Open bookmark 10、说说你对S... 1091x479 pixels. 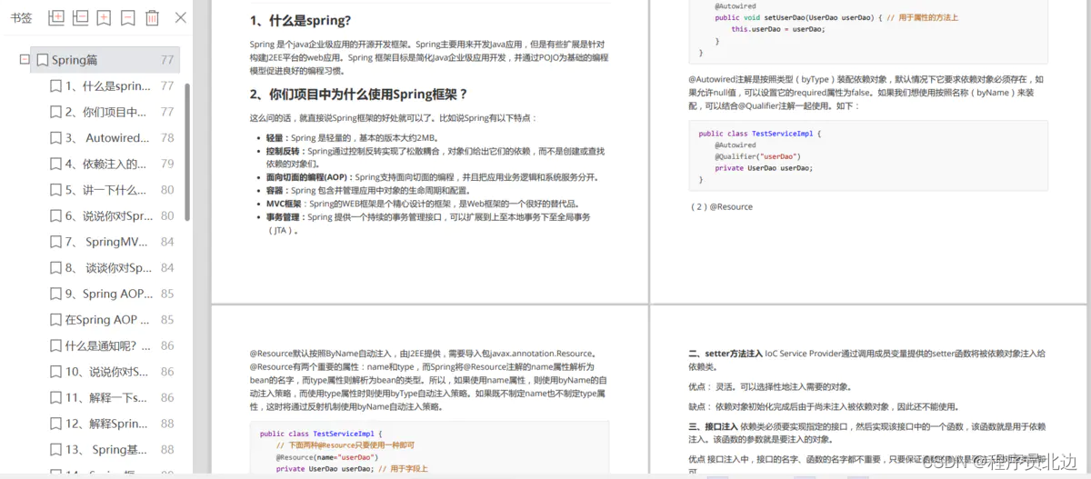coord(106,372)
